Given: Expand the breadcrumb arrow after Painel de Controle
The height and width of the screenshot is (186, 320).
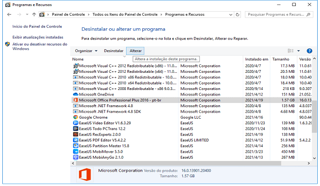Looking at the screenshot, I should coord(88,14).
